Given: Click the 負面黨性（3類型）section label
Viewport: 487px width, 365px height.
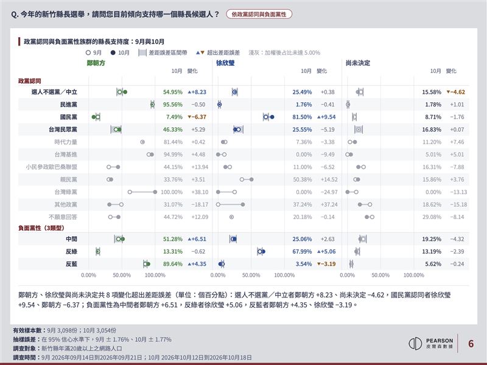Looking at the screenshot, I should (41, 228).
